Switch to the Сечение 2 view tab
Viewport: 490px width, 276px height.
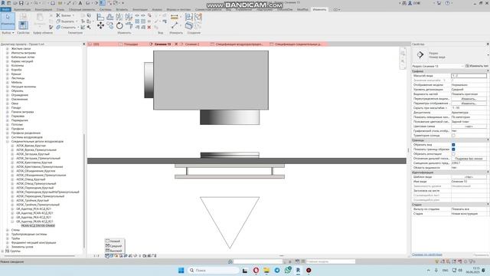coord(192,44)
